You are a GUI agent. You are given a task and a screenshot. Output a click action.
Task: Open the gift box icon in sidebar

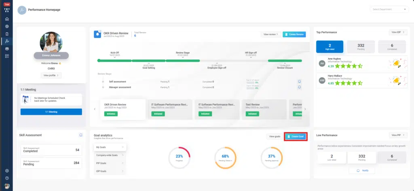(7, 49)
